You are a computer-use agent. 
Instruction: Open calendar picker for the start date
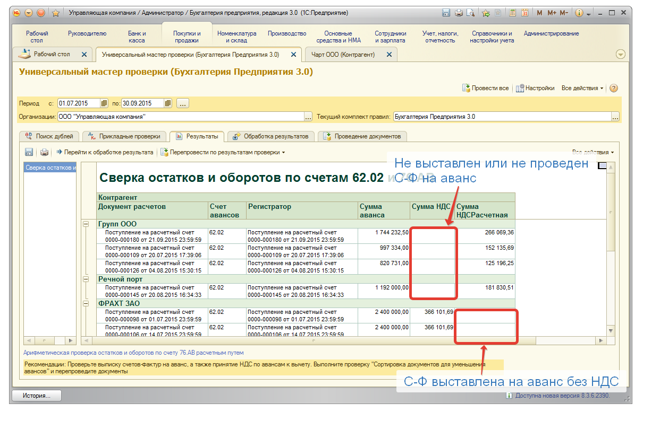click(x=104, y=103)
